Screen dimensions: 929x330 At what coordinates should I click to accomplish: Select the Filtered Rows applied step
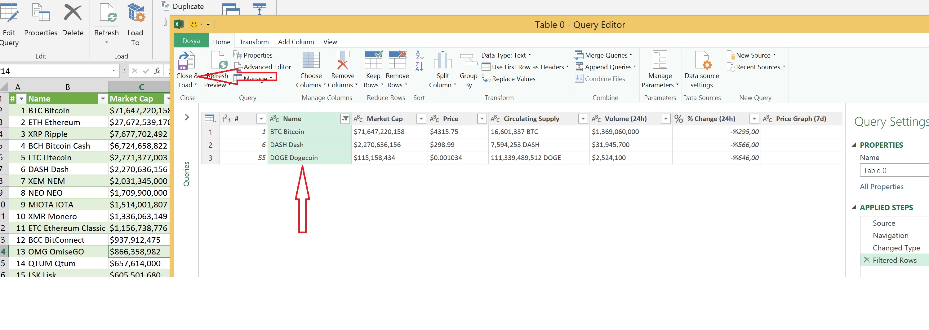(894, 260)
